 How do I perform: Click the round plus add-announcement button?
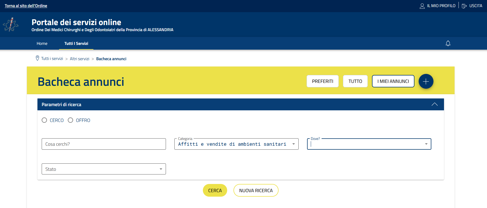pos(426,81)
